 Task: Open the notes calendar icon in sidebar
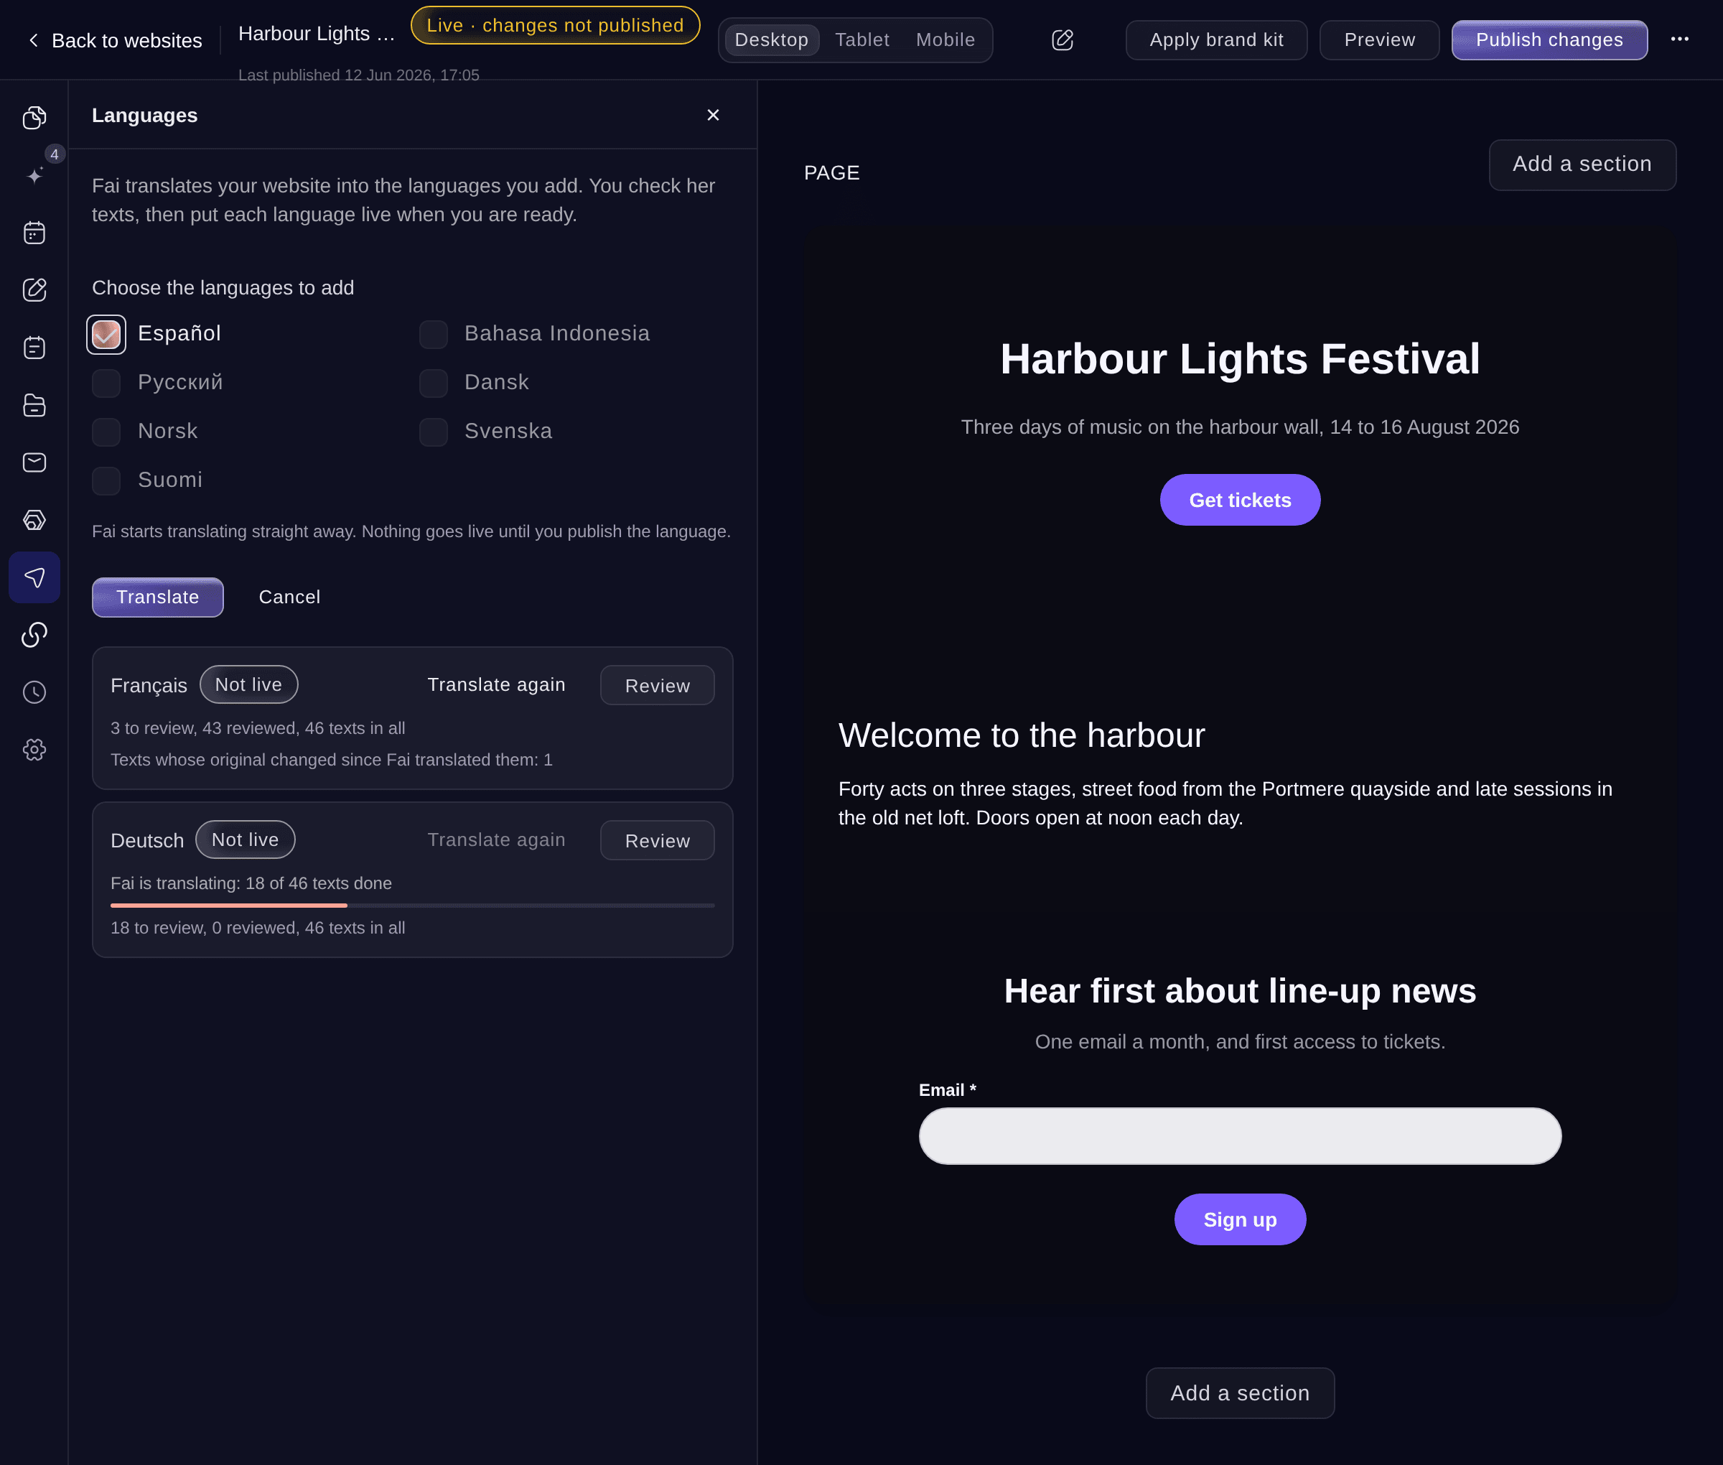(34, 347)
